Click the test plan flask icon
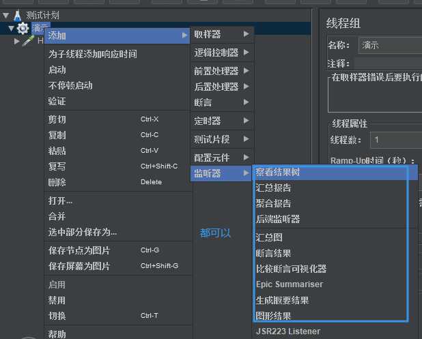This screenshot has height=339, width=422. pyautogui.click(x=18, y=16)
